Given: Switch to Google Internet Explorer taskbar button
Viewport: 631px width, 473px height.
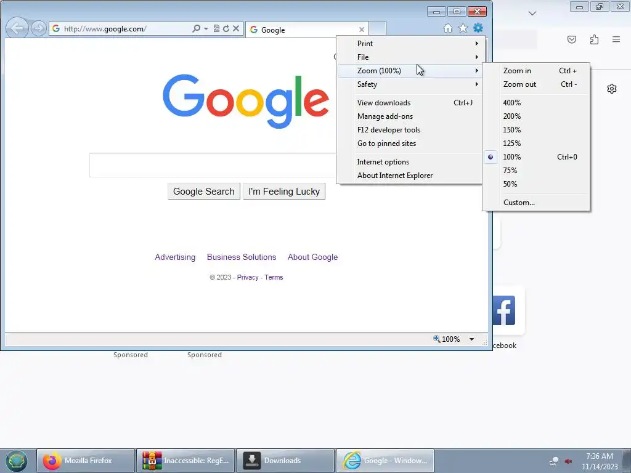Looking at the screenshot, I should pyautogui.click(x=385, y=461).
